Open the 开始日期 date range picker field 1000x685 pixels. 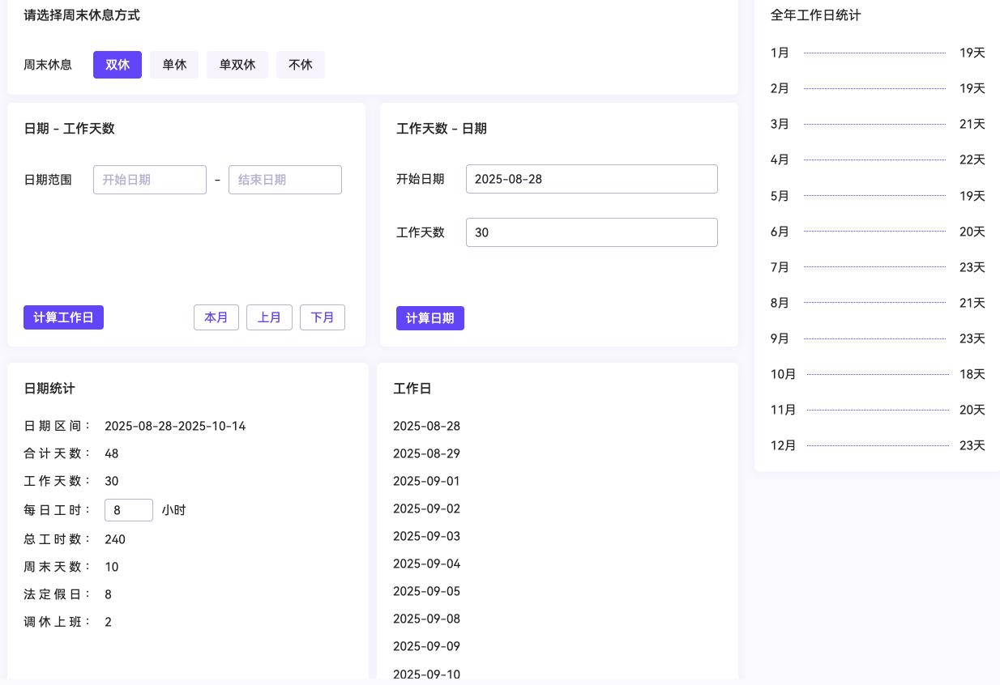coord(150,180)
